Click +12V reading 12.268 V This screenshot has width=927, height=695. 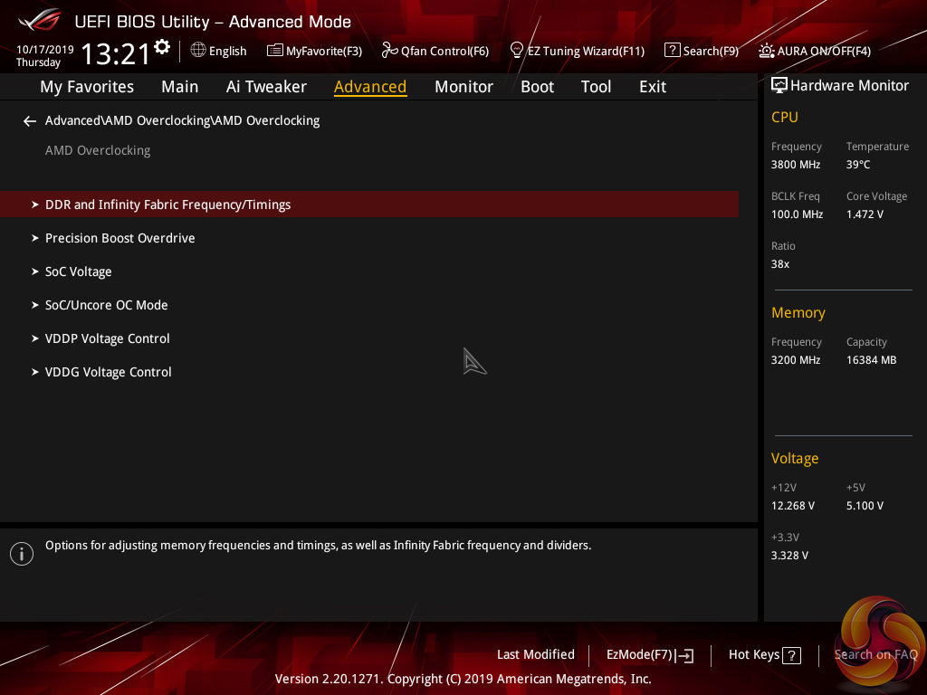coord(792,506)
